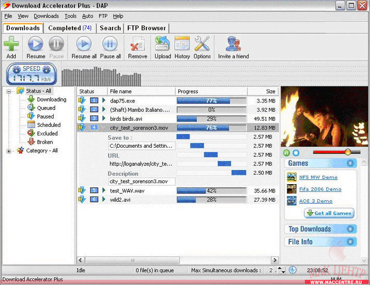370x285 pixels.
Task: Open the Help menu
Action: [x=118, y=16]
